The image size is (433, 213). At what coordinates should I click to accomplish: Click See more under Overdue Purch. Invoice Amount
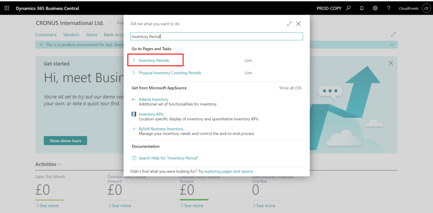point(192,205)
